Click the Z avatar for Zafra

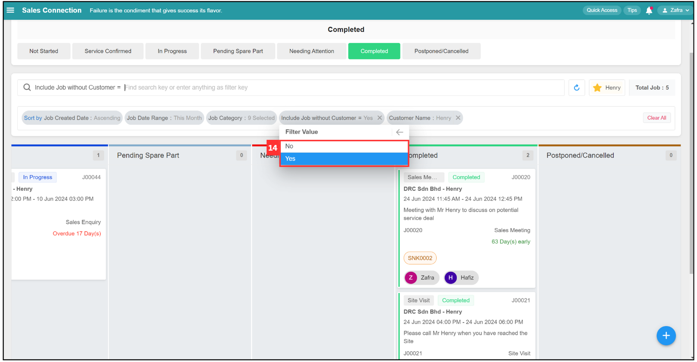point(411,277)
